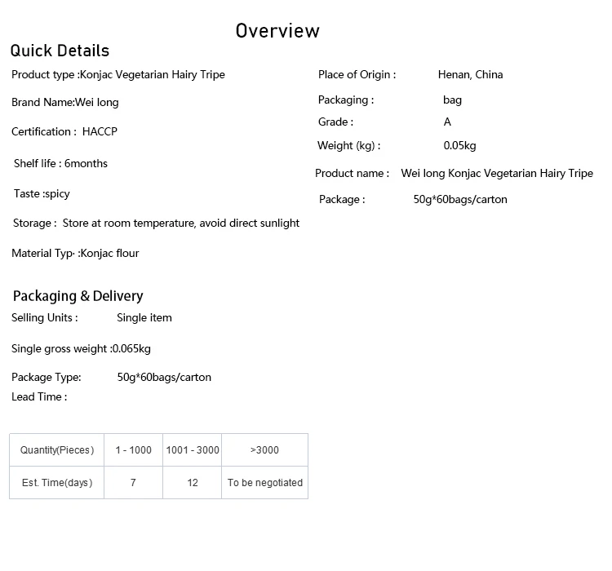Image resolution: width=612 pixels, height=571 pixels.
Task: Click the 'Grade :' label
Action: coord(335,122)
